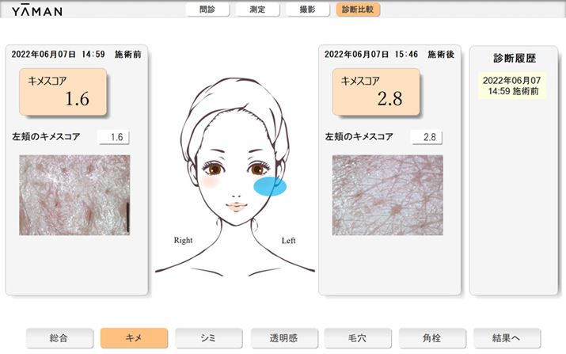566x354 pixels.
Task: Go to the 撮影 tab
Action: pos(308,10)
